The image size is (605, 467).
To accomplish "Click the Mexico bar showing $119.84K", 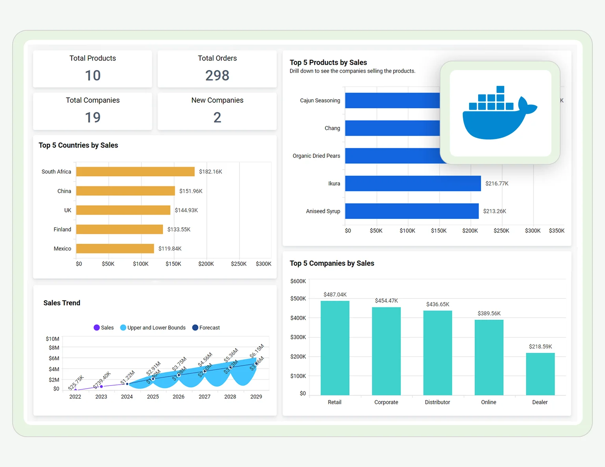I will 114,248.
